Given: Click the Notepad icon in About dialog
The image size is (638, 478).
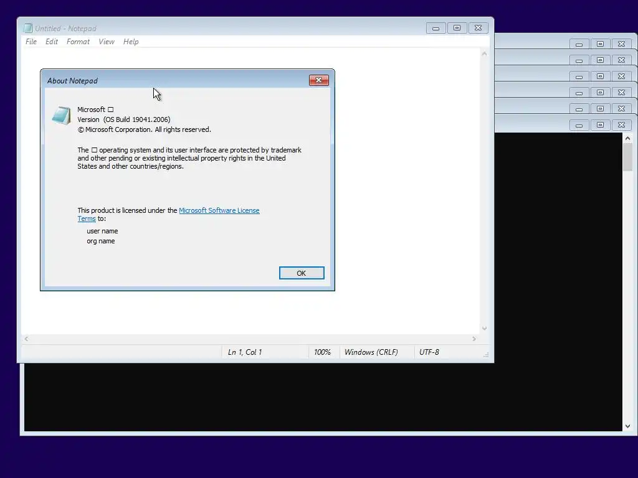Looking at the screenshot, I should click(x=62, y=115).
